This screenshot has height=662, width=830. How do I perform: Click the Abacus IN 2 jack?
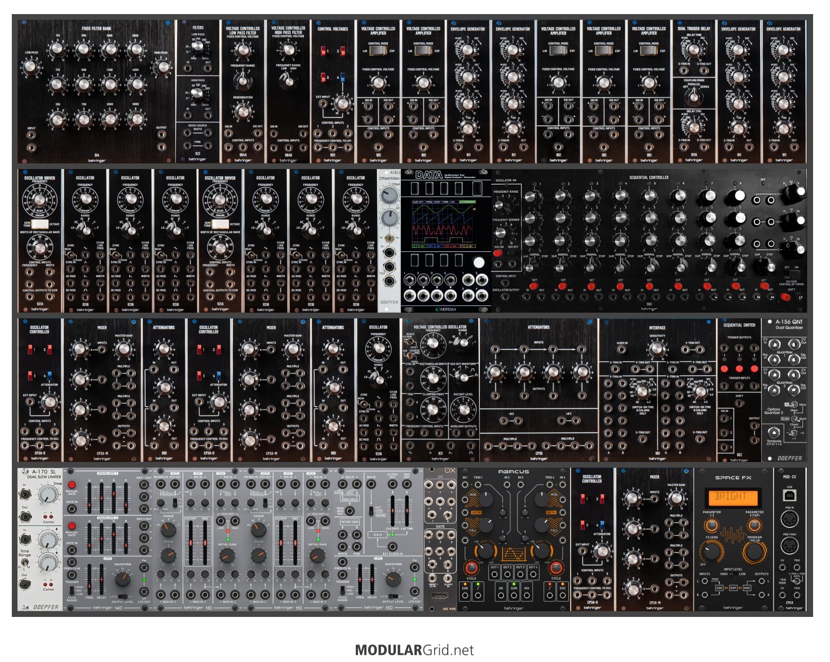(507, 486)
